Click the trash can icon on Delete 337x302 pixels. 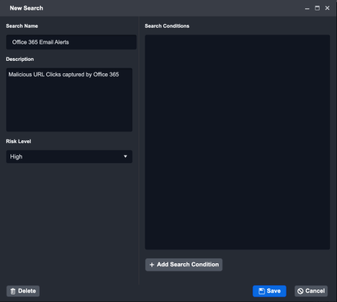tap(13, 291)
